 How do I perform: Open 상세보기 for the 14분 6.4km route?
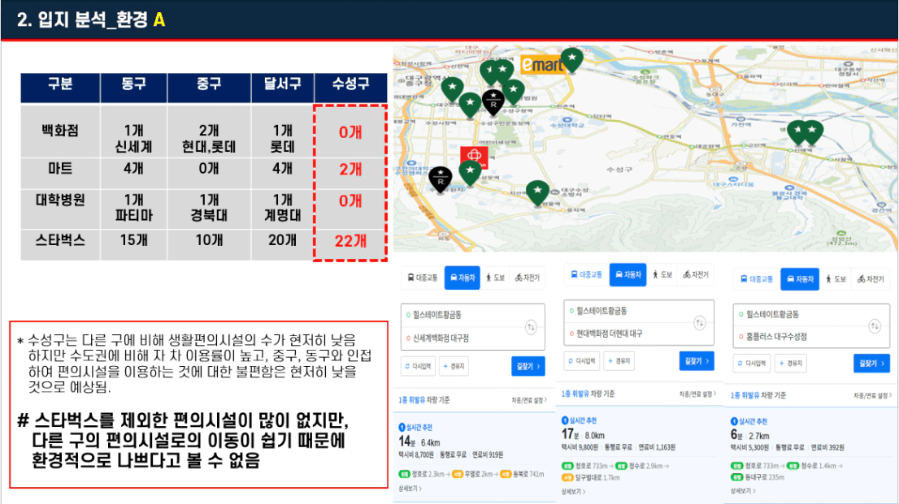click(410, 489)
